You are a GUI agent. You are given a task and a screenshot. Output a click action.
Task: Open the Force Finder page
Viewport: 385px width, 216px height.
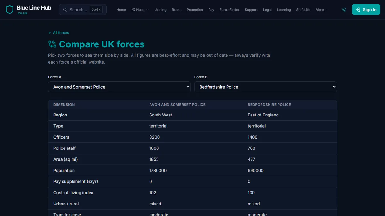coord(229,10)
